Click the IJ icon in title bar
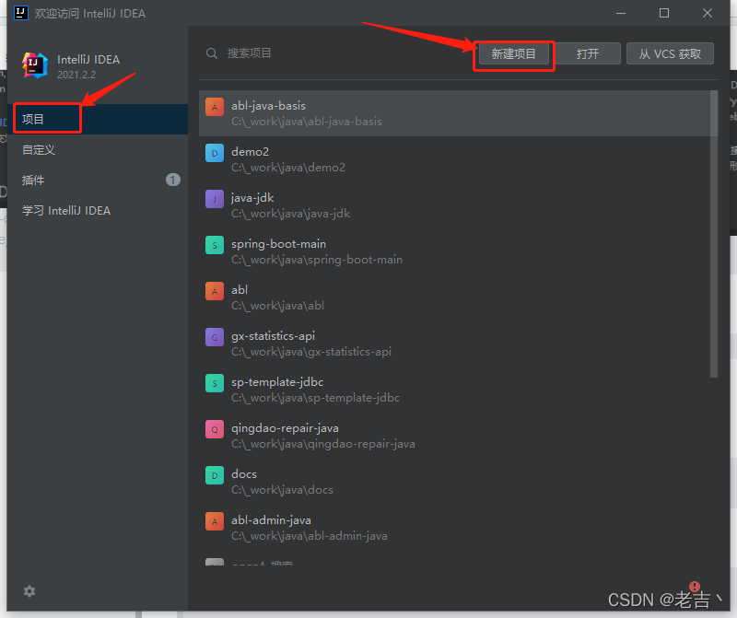Viewport: 737px width, 618px height. click(20, 13)
